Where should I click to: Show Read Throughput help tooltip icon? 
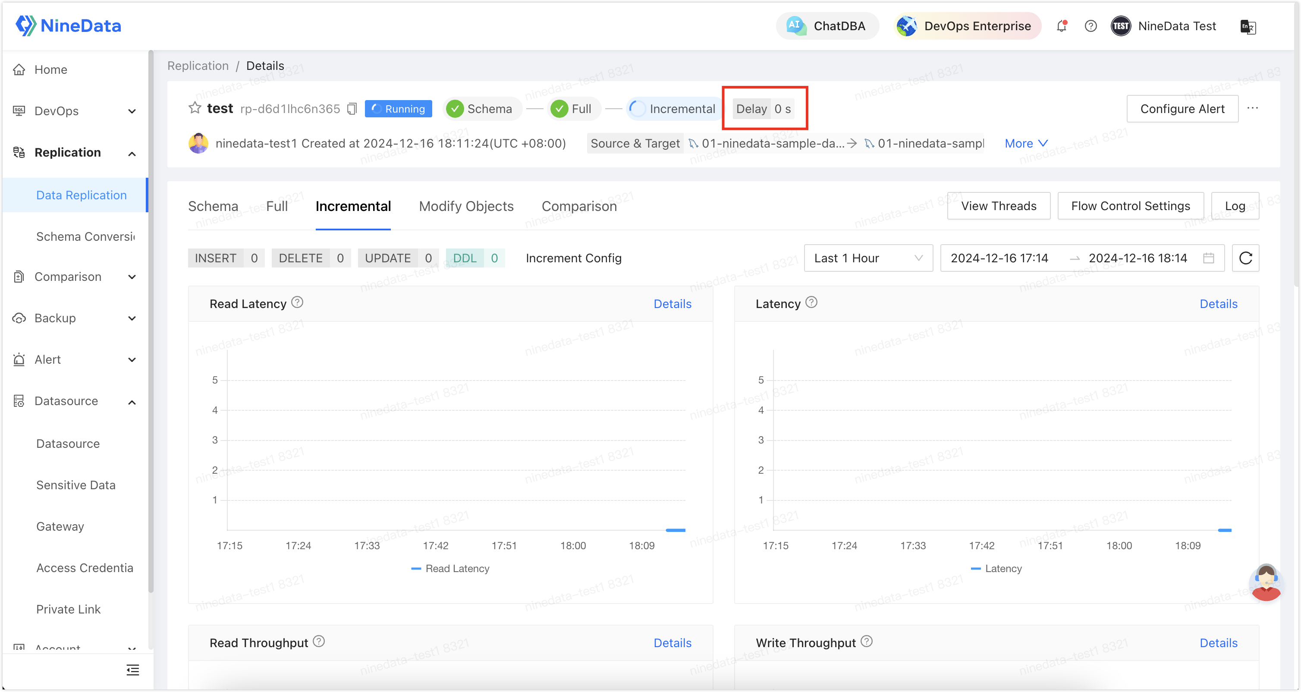pos(319,642)
